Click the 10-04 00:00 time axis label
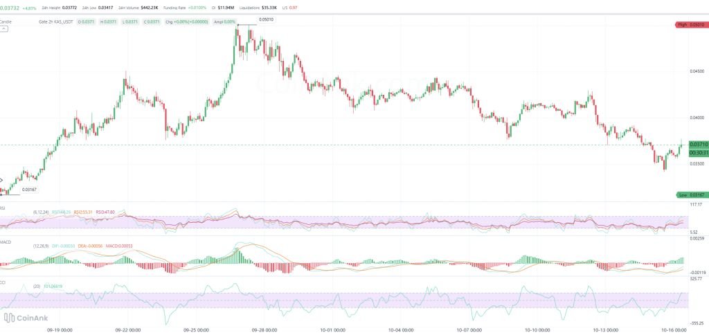This screenshot has height=335, width=709. pos(400,330)
